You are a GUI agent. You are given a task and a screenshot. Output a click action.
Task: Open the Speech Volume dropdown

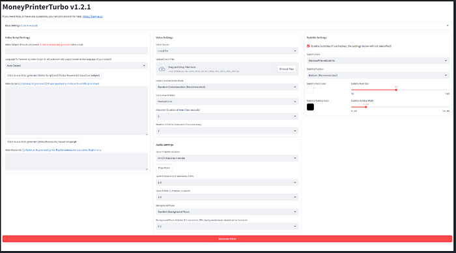227,183
